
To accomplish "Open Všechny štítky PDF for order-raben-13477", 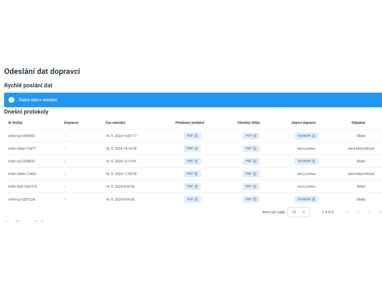I will tap(251, 148).
